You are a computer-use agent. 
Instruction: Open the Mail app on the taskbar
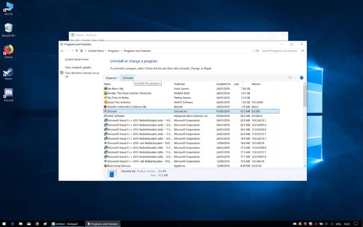(x=29, y=224)
